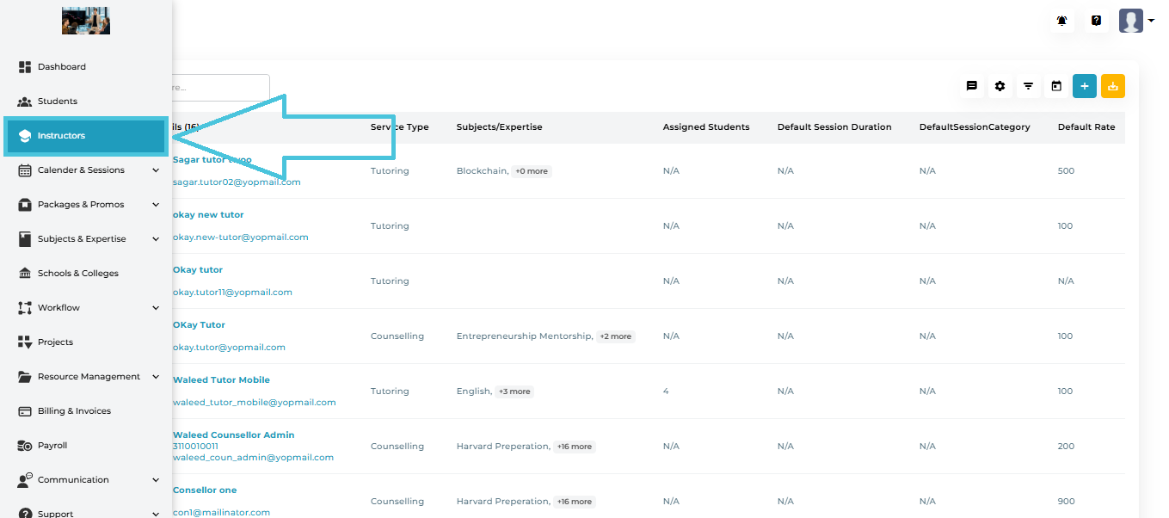Click the search input field

point(219,88)
